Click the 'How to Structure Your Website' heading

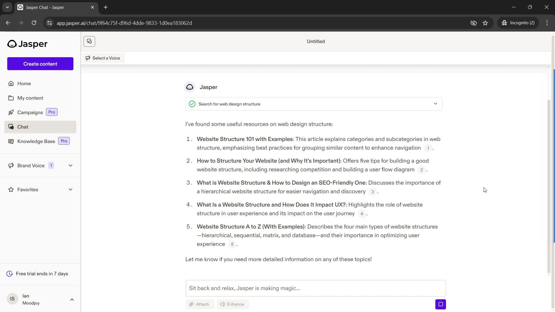[x=269, y=161]
